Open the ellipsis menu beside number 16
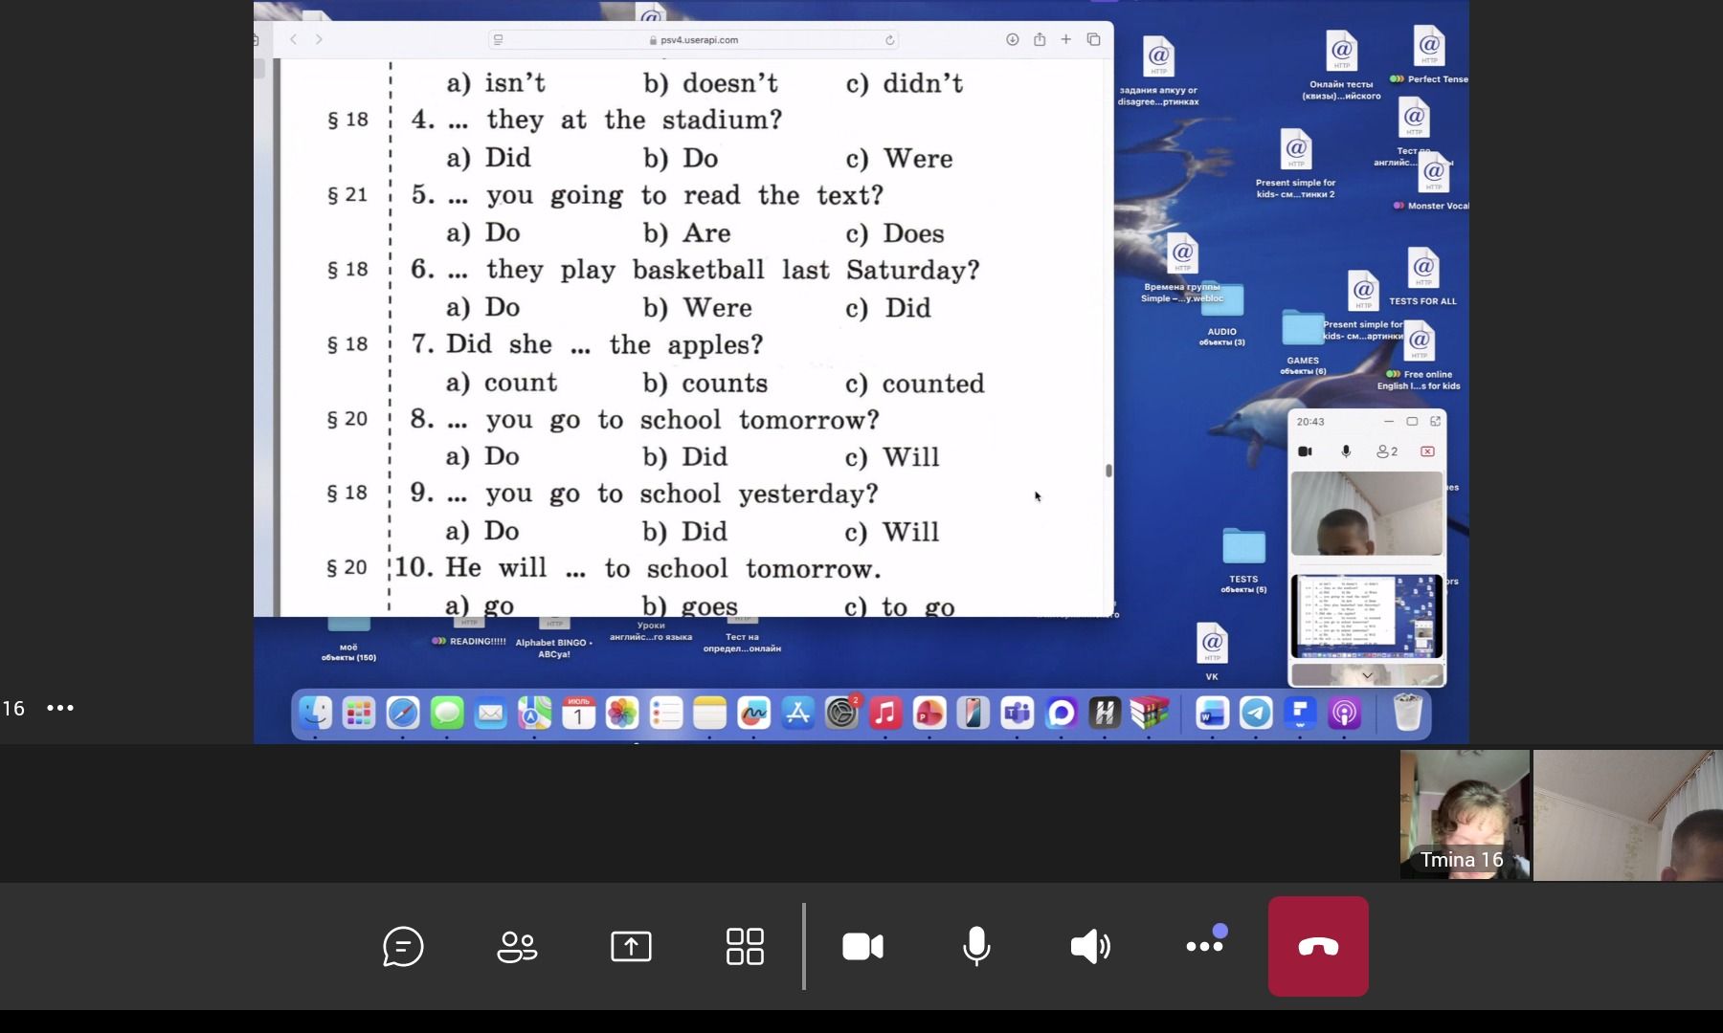Screen dimensions: 1723x1033 click(x=60, y=708)
